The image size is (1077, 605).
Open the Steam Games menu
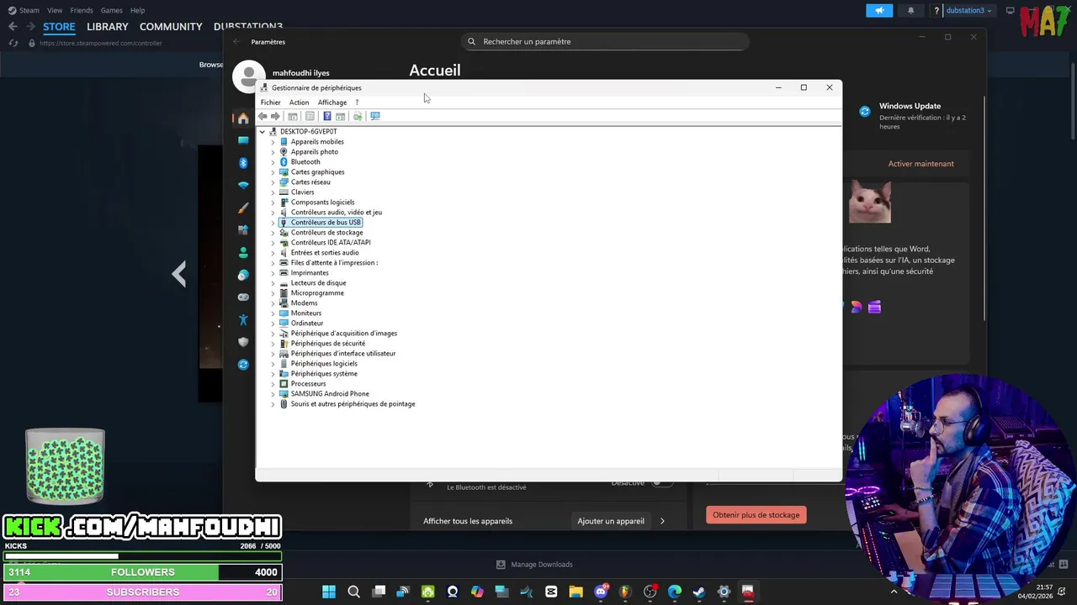(x=111, y=10)
